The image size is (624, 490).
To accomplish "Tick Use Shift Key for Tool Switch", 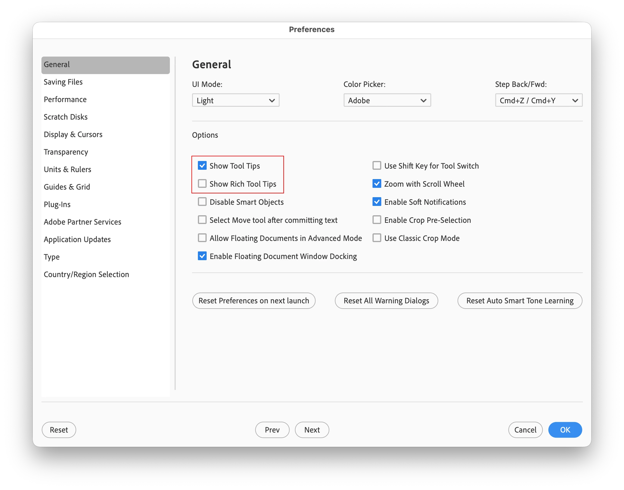I will (x=377, y=166).
